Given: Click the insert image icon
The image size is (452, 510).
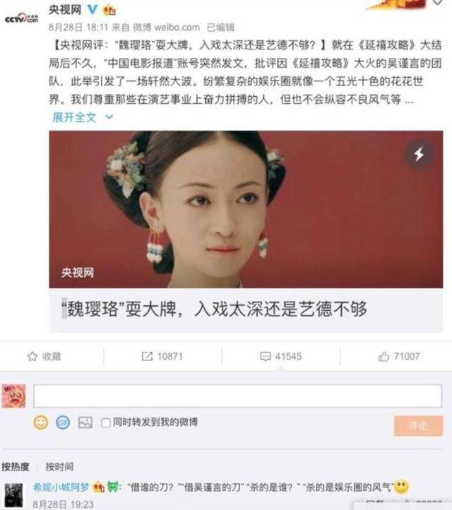Looking at the screenshot, I should [85, 422].
